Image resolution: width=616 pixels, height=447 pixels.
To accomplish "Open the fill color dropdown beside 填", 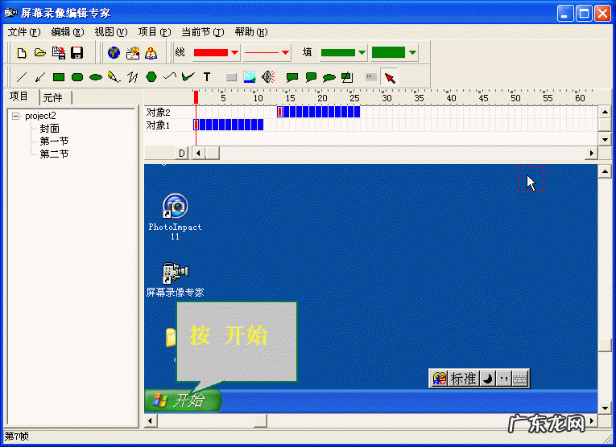I will click(x=362, y=53).
